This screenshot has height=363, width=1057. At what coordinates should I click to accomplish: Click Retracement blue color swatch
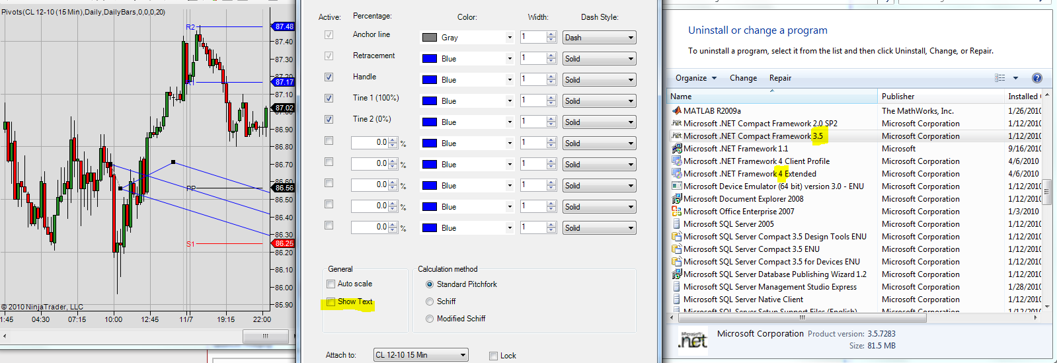pyautogui.click(x=430, y=59)
